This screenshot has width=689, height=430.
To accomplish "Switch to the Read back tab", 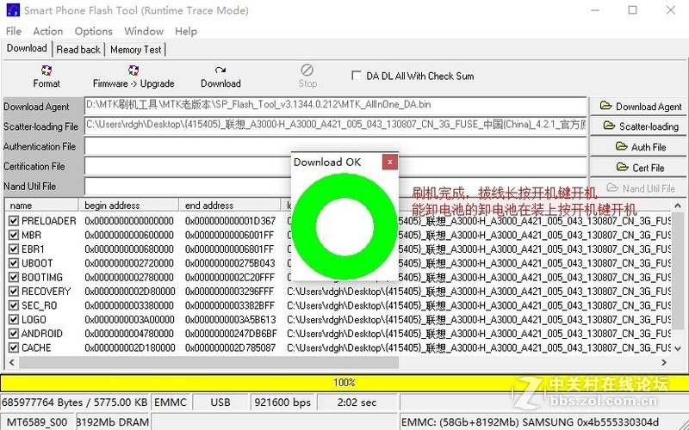I will [x=78, y=50].
